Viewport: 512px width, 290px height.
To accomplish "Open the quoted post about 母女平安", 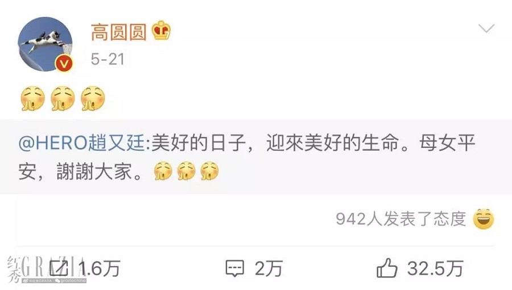I will (x=256, y=157).
